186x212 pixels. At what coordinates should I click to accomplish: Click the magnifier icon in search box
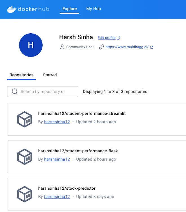(x=15, y=92)
